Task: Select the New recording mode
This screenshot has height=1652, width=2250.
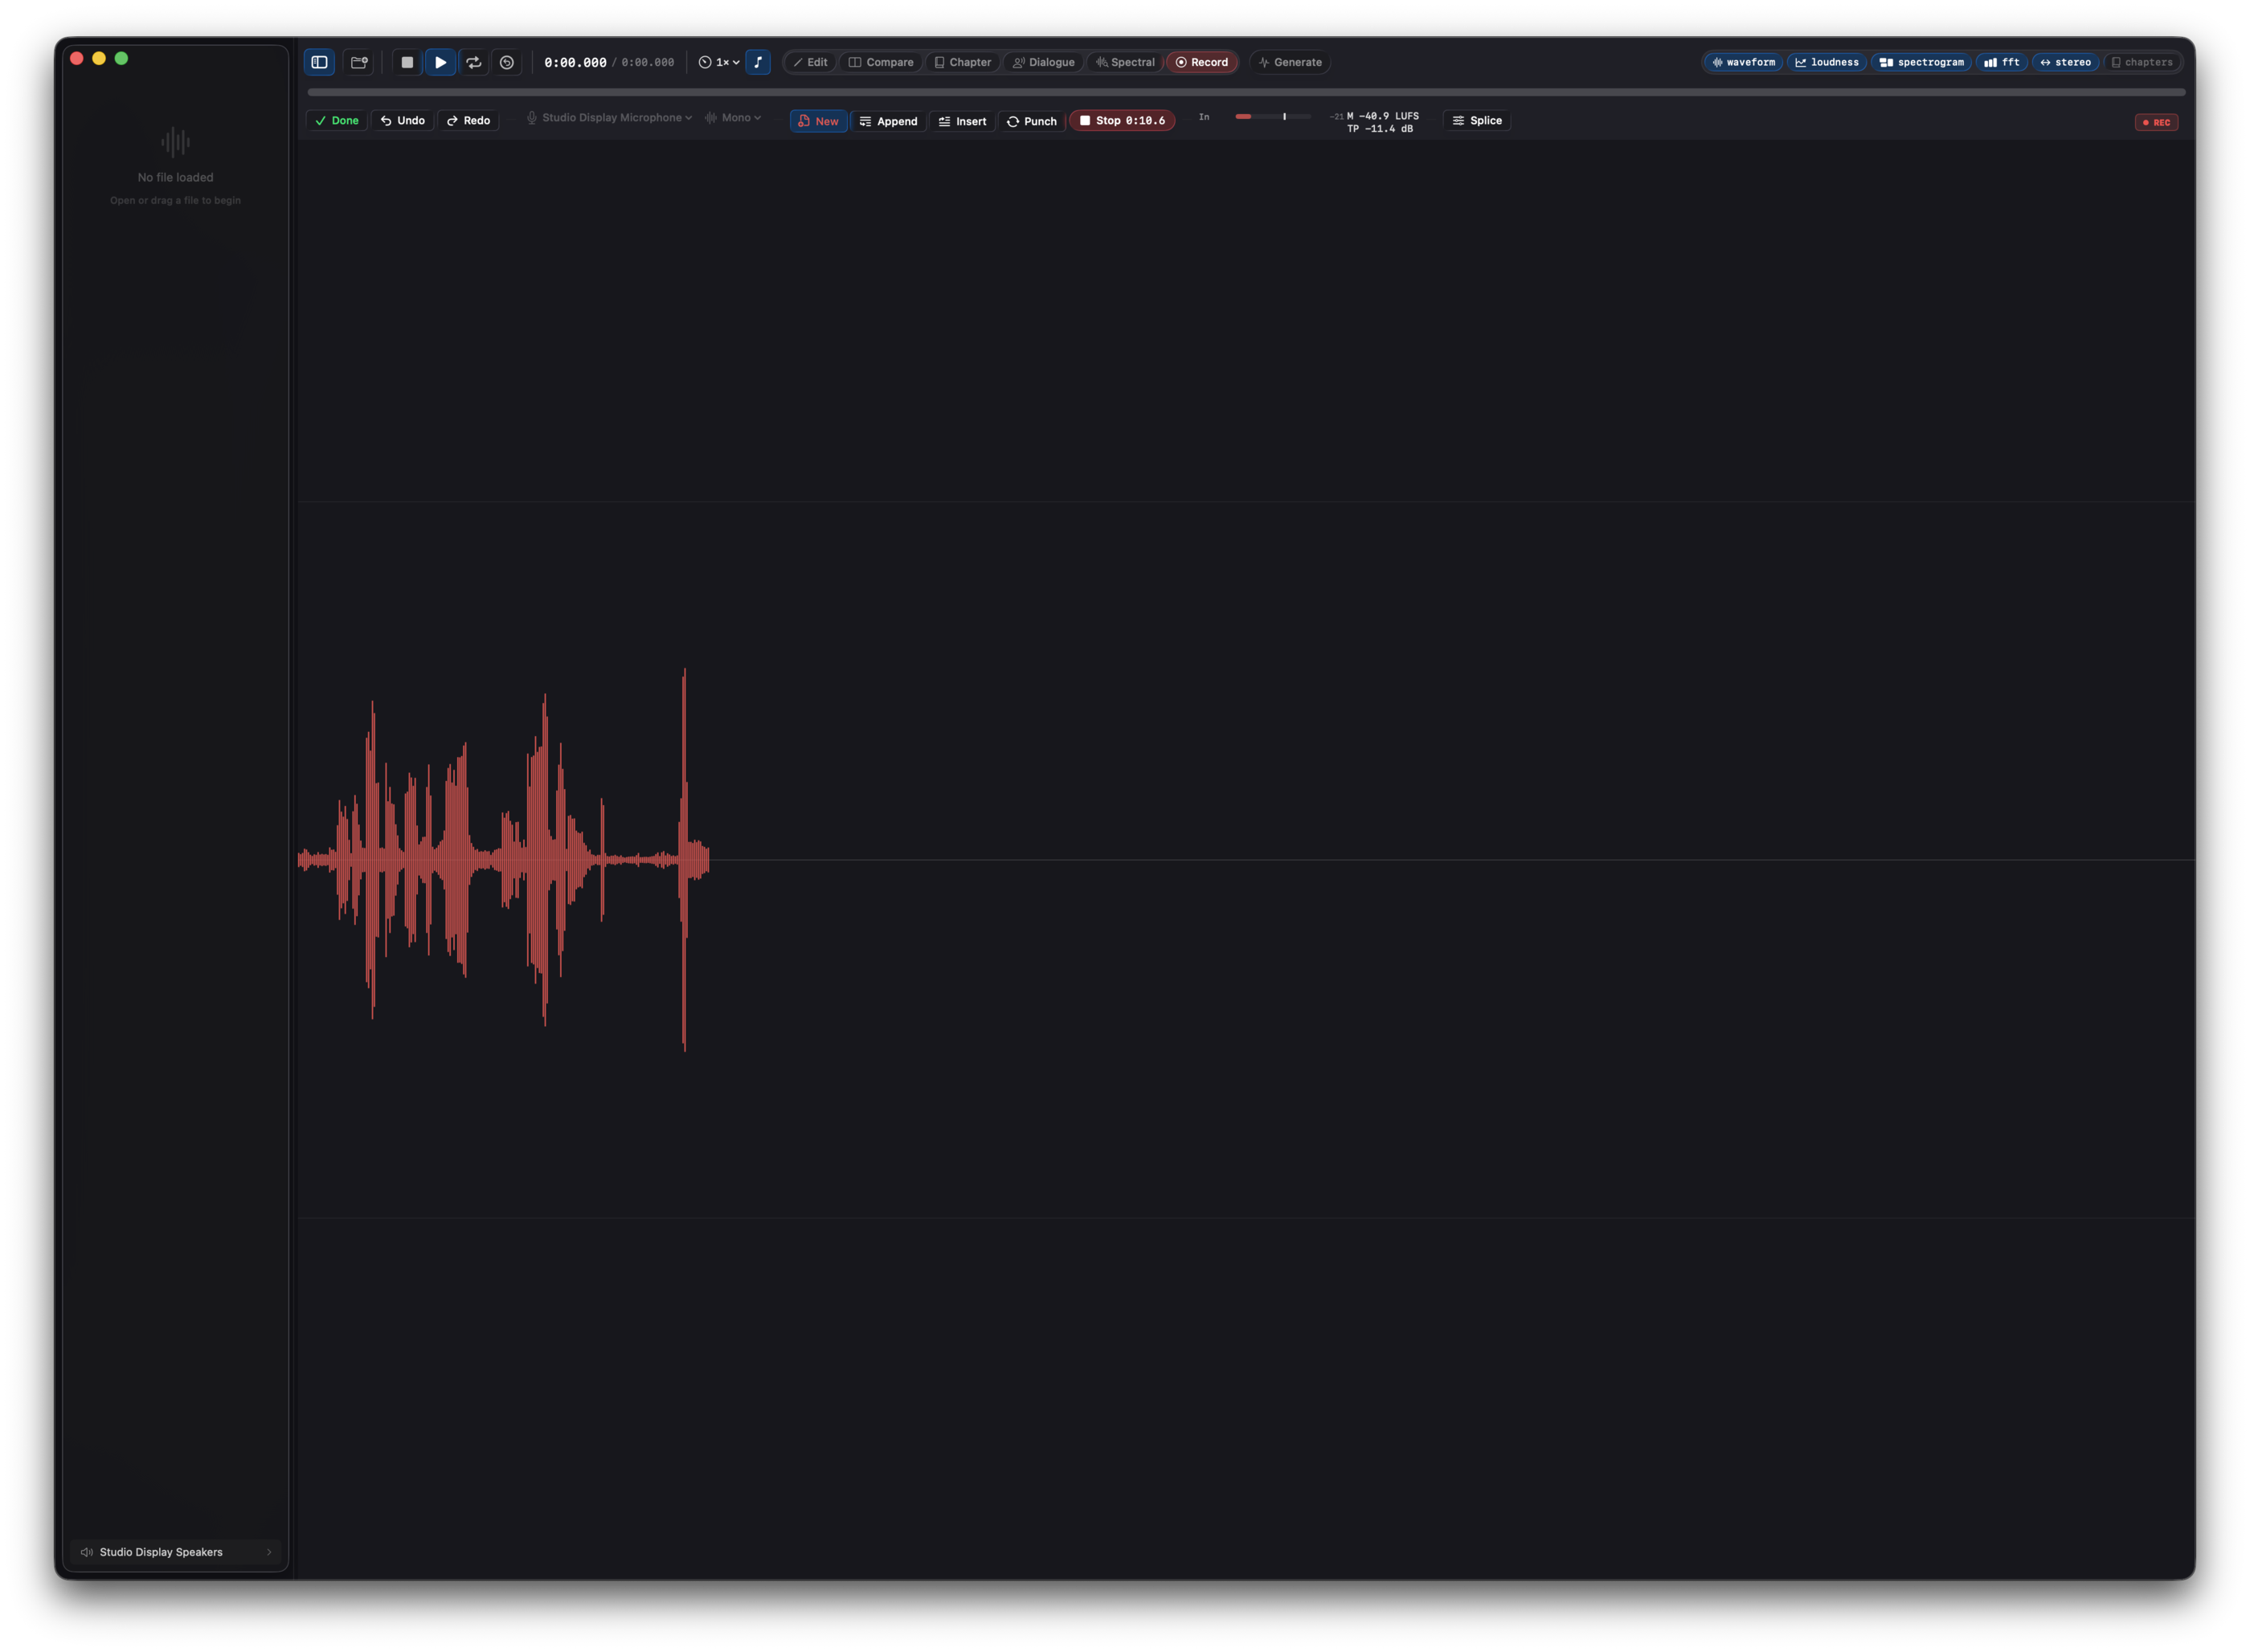Action: pos(818,121)
